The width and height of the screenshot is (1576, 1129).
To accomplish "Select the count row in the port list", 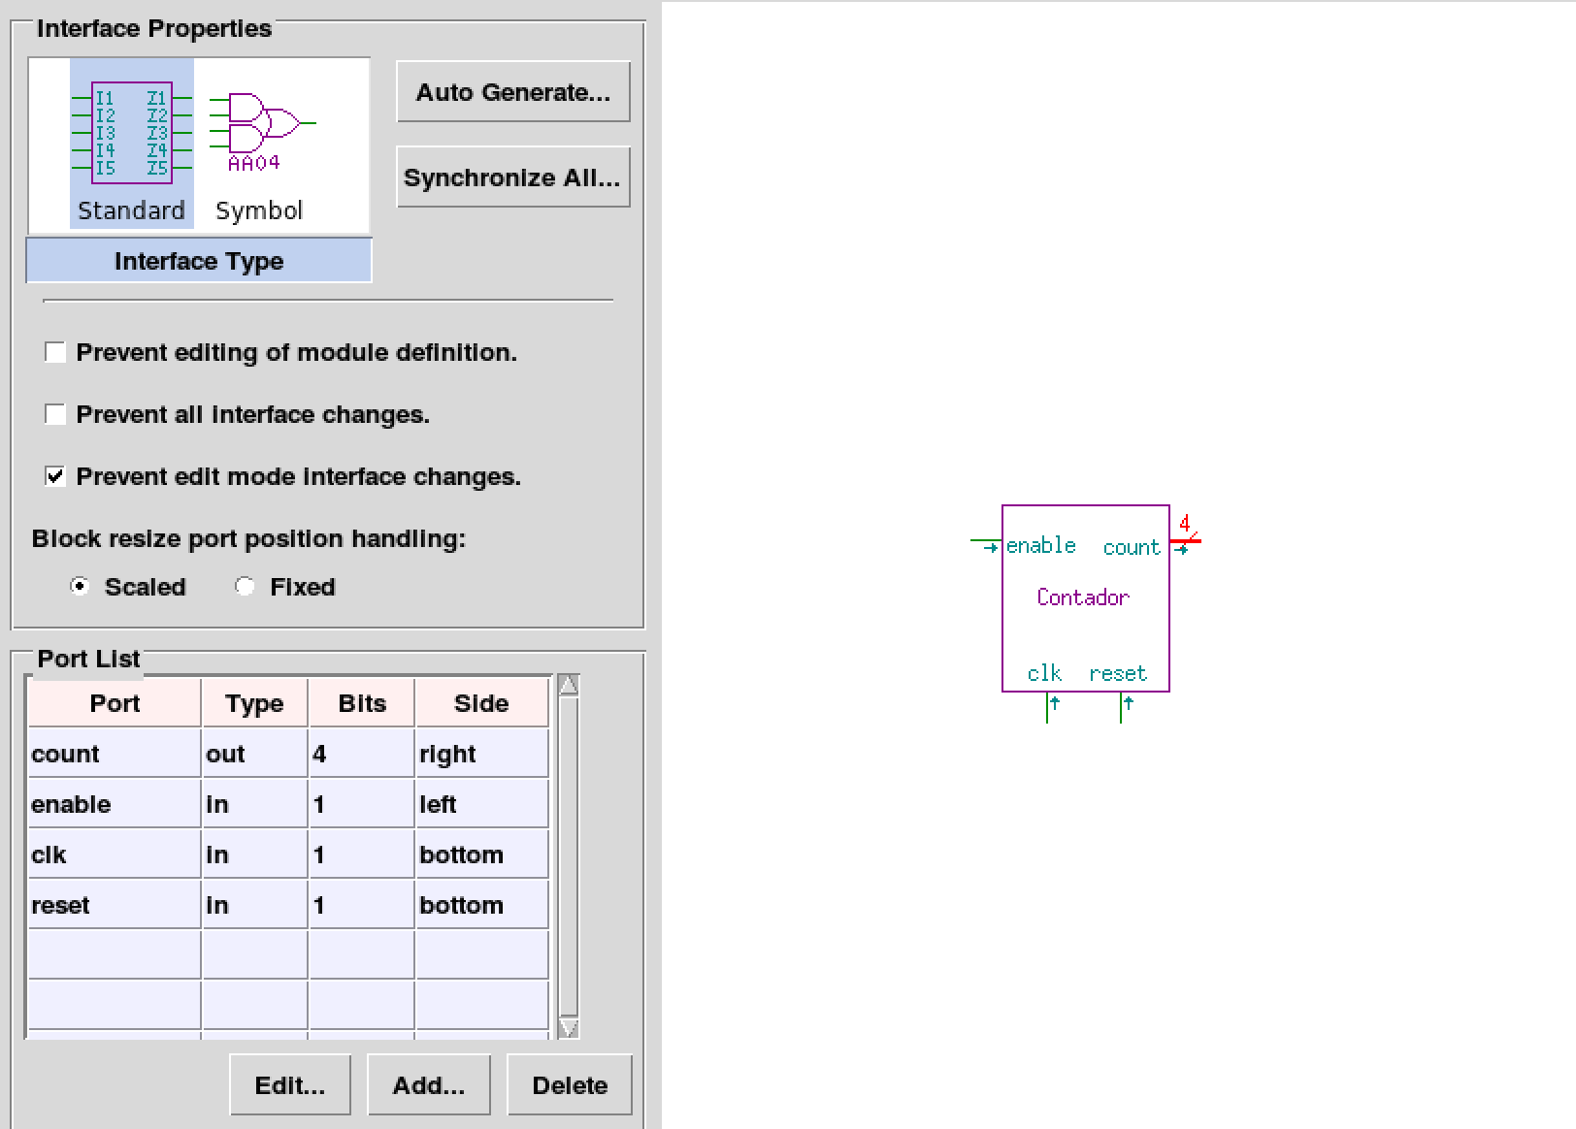I will pos(115,754).
